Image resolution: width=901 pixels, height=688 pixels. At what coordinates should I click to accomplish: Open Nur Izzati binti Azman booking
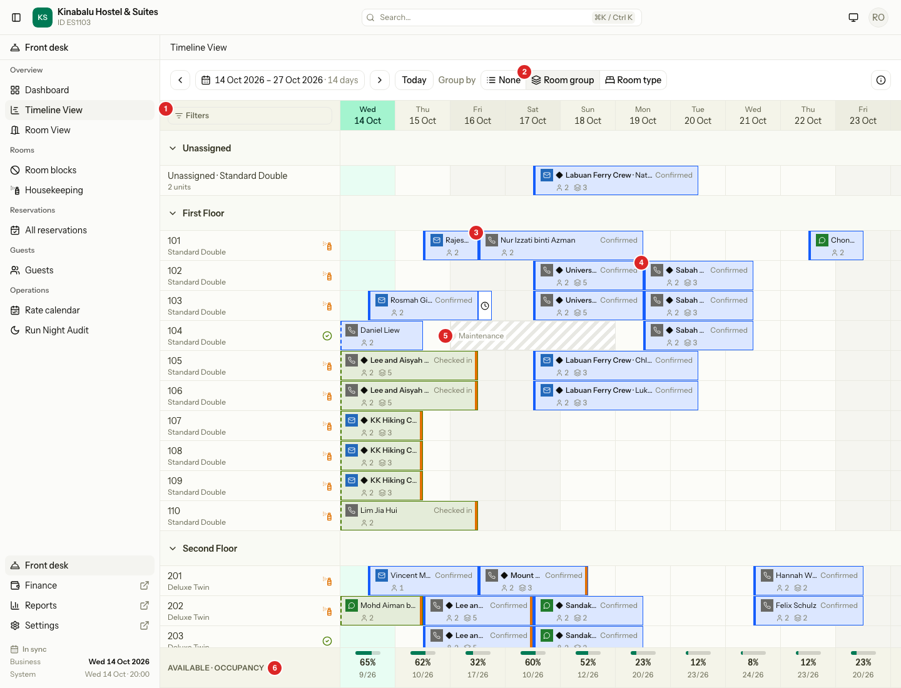561,246
